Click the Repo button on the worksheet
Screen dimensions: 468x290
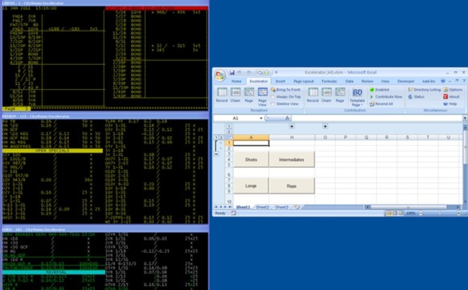coord(292,185)
